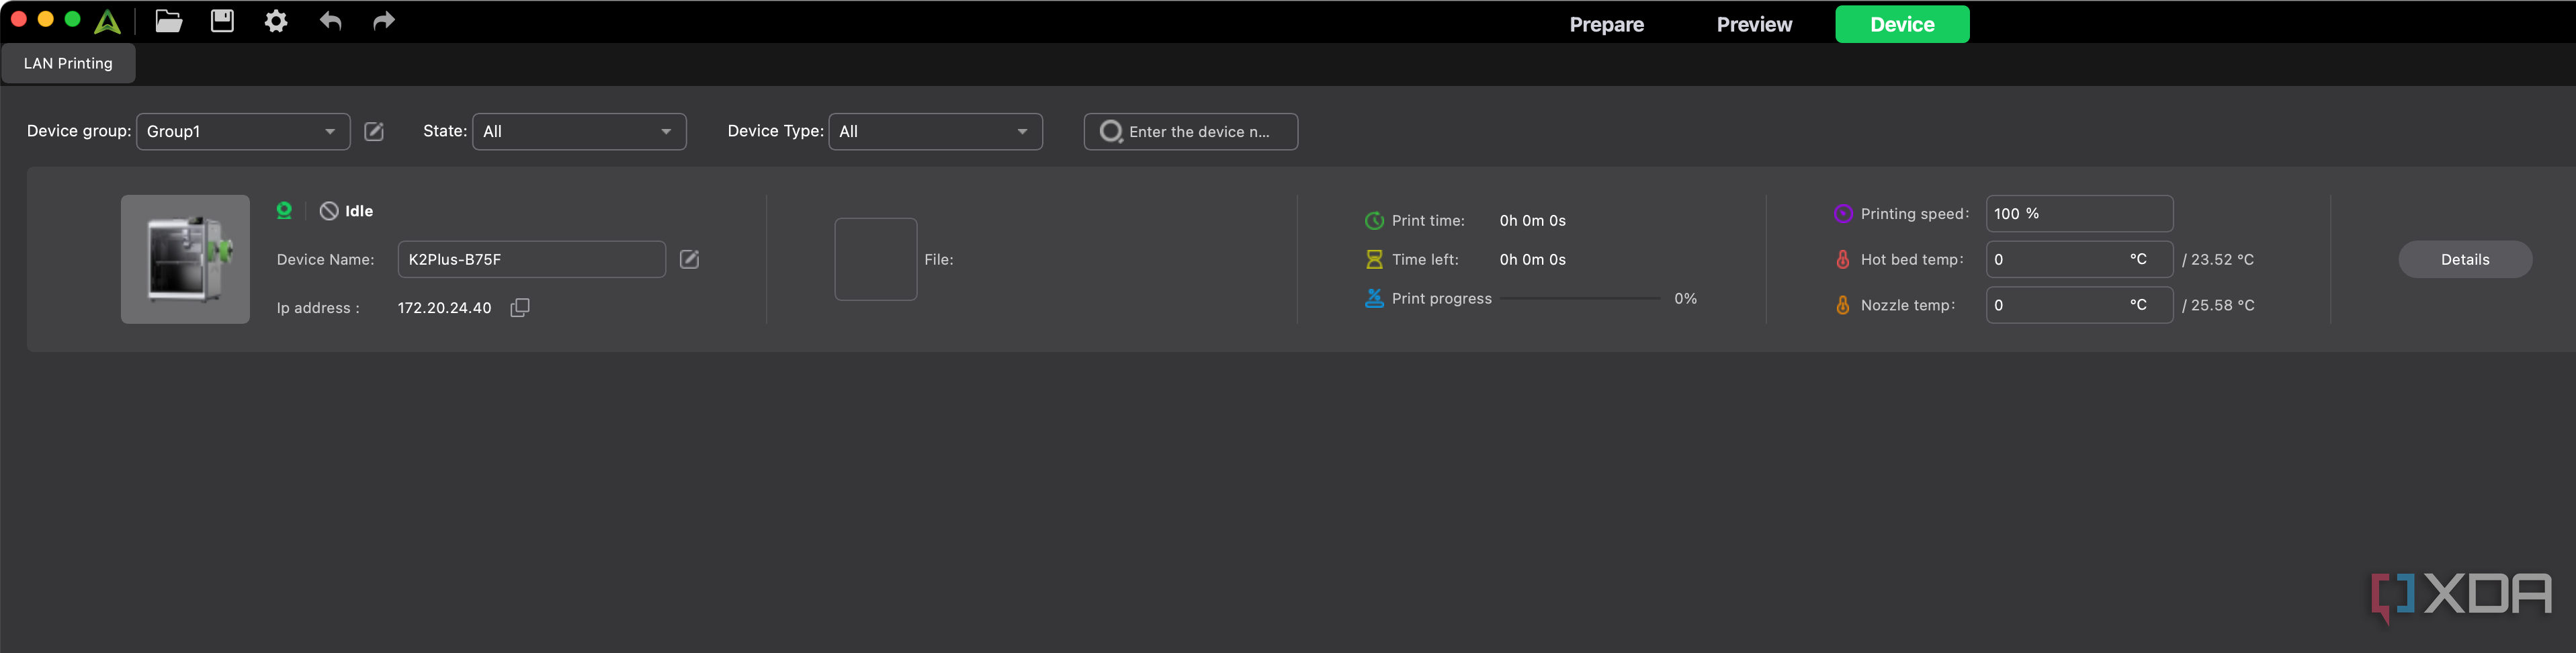Click the printing speed gauge icon
2576x653 pixels.
[1843, 214]
